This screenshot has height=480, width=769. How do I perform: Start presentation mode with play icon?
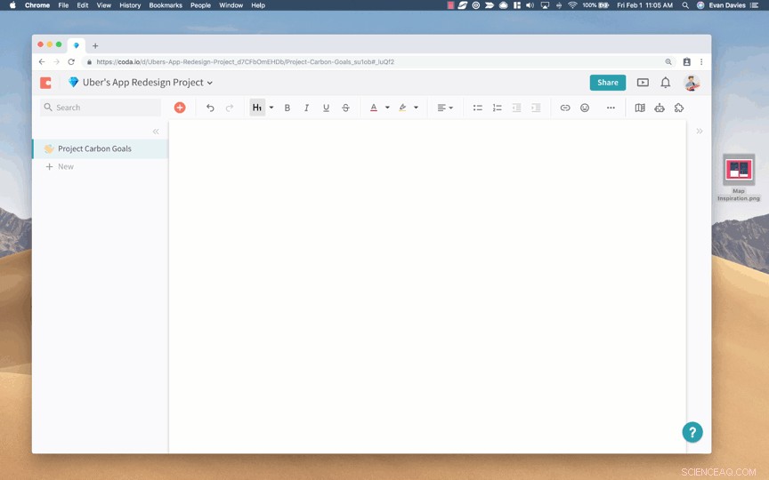point(643,83)
